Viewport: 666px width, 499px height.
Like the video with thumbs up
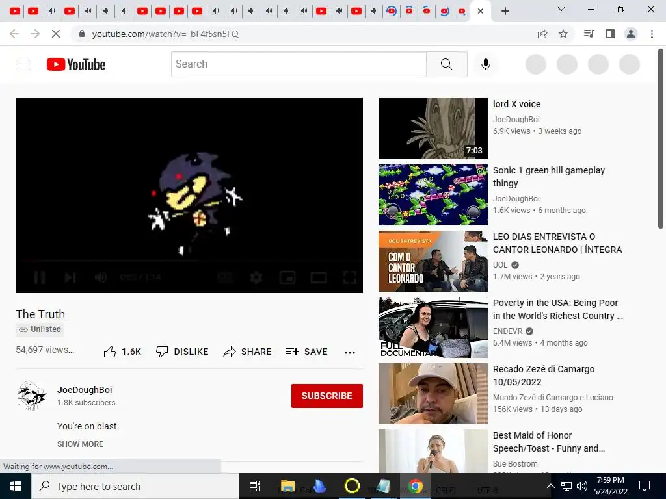(x=122, y=352)
